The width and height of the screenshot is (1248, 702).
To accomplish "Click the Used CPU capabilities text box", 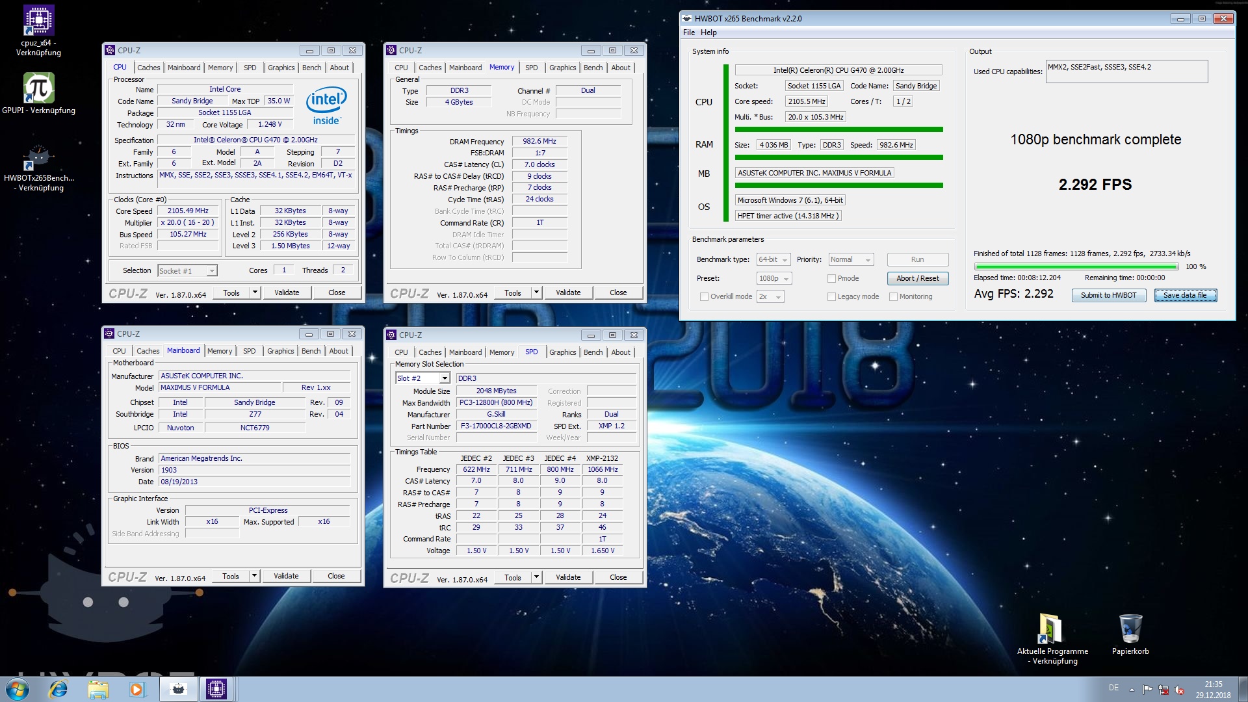I will point(1126,71).
